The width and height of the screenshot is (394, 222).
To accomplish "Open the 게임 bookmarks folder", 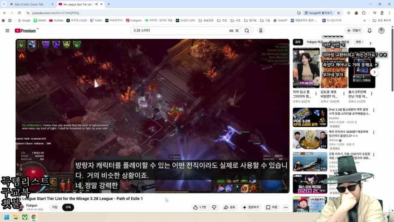I will (x=222, y=20).
